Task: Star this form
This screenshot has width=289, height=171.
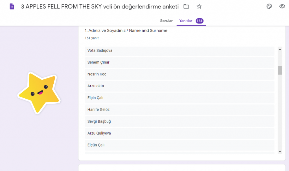Action: [199, 6]
